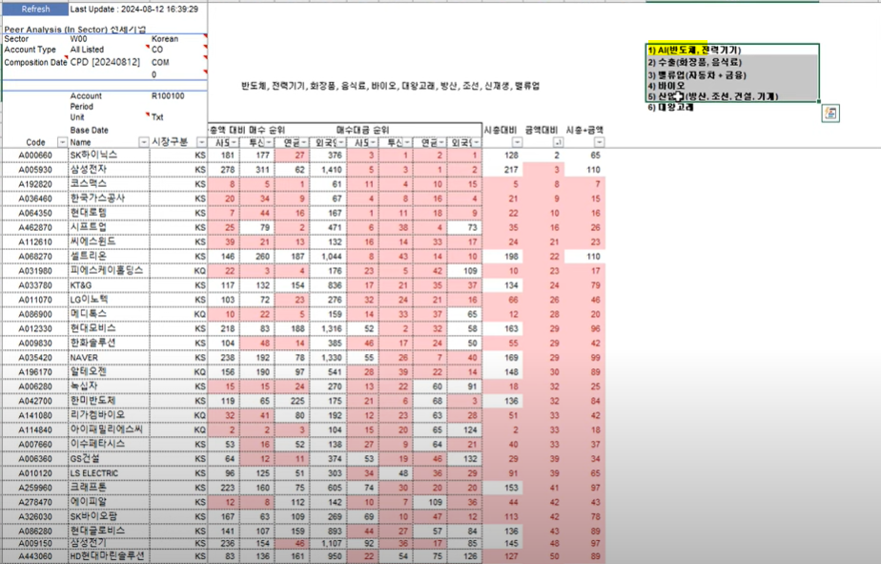881x564 pixels.
Task: Select the KT&G name cell
Action: coord(109,285)
